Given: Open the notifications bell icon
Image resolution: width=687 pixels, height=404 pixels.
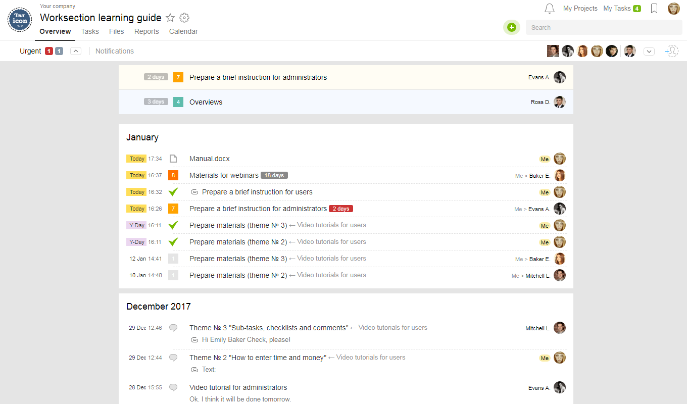Looking at the screenshot, I should pyautogui.click(x=550, y=8).
